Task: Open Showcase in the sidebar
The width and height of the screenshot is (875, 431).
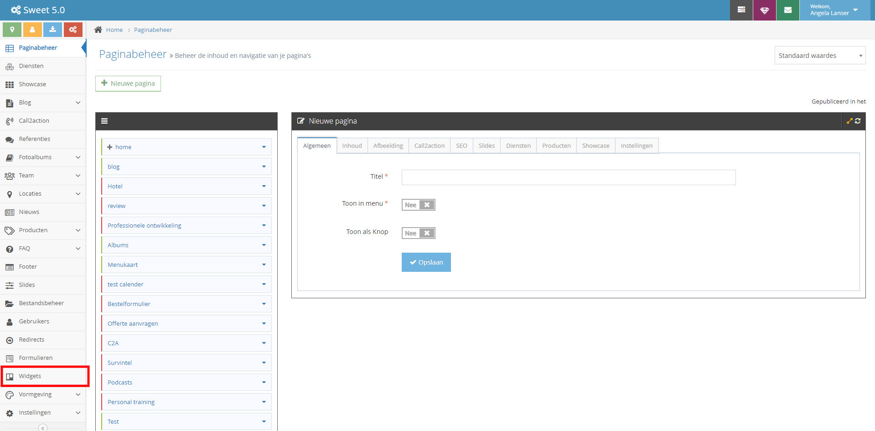Action: point(43,84)
